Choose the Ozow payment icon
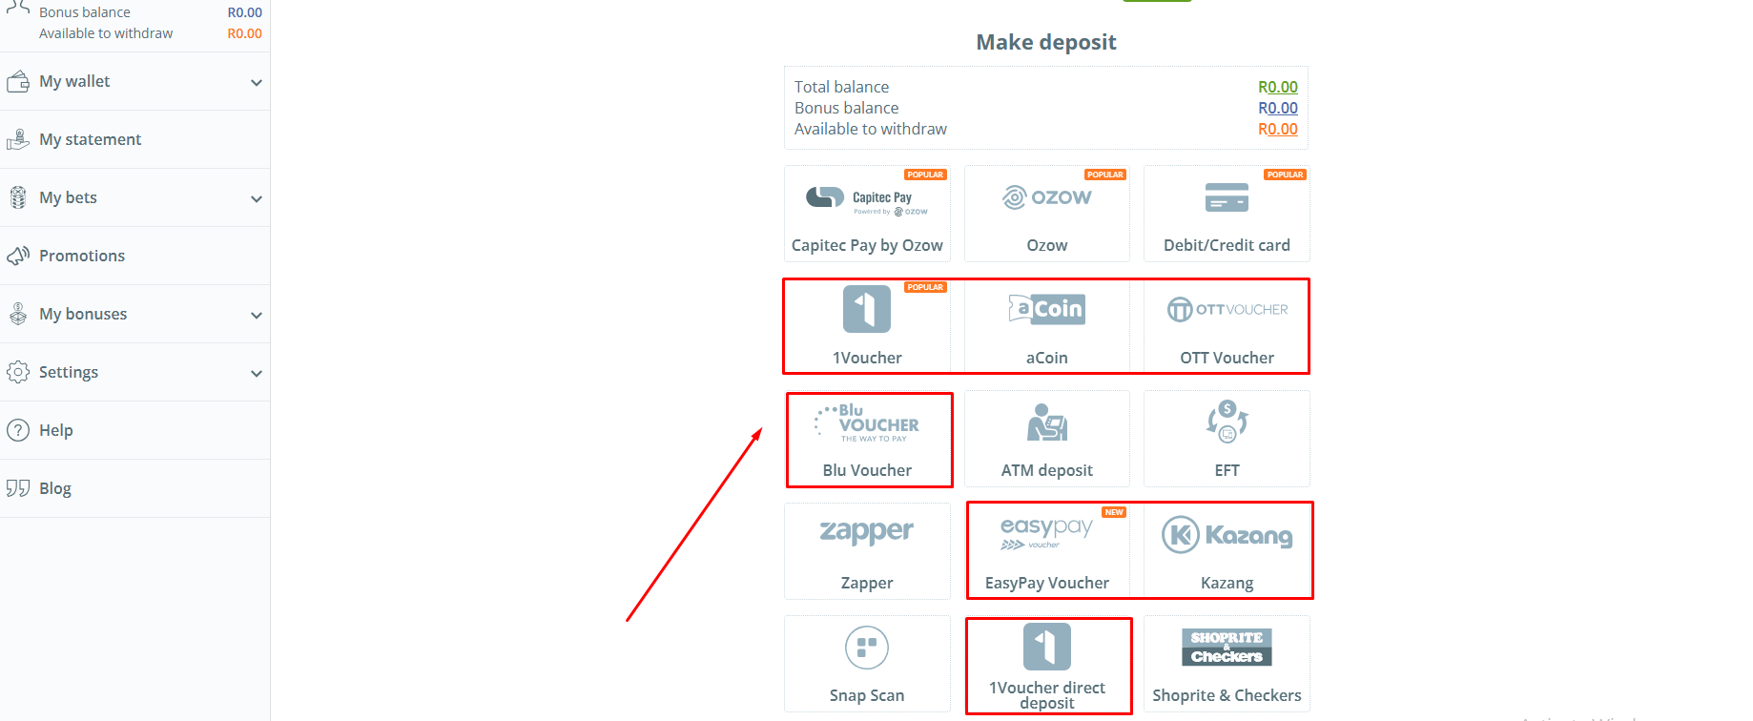Screen dimensions: 1753x721 pyautogui.click(x=1046, y=197)
